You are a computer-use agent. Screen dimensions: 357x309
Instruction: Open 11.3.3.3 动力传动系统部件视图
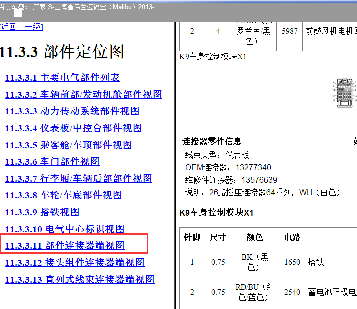point(72,111)
